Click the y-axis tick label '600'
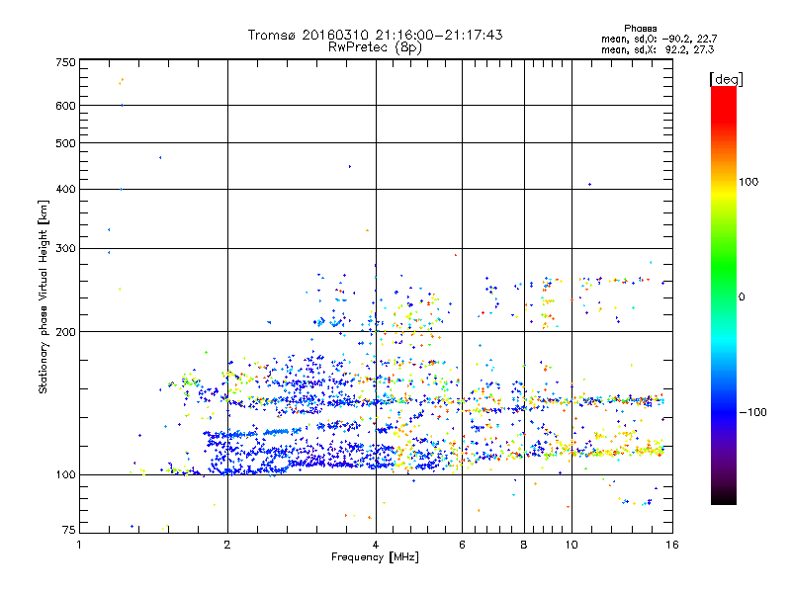The width and height of the screenshot is (791, 593). tap(65, 106)
